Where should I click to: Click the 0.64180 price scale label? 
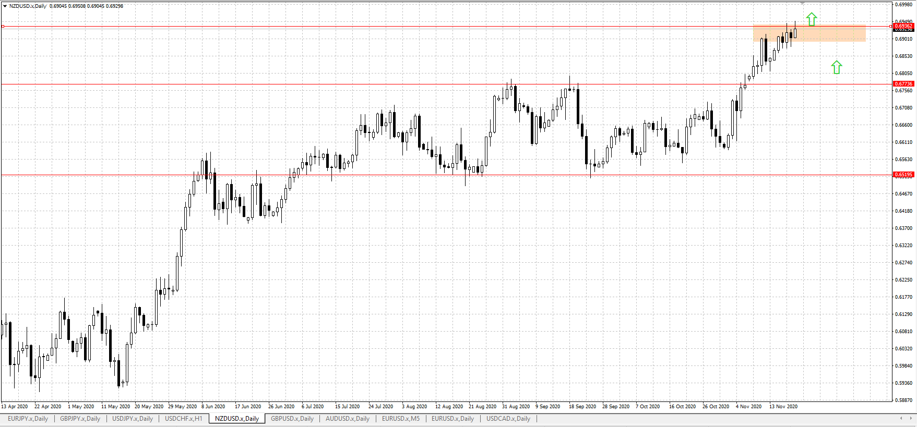coord(903,211)
